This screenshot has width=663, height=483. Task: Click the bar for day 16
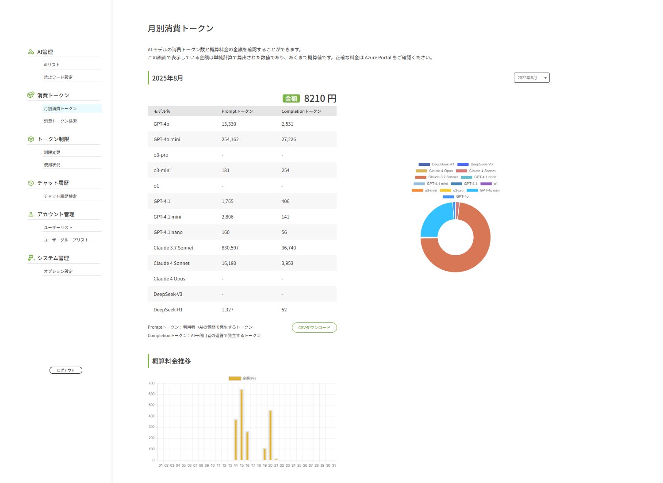pyautogui.click(x=247, y=446)
